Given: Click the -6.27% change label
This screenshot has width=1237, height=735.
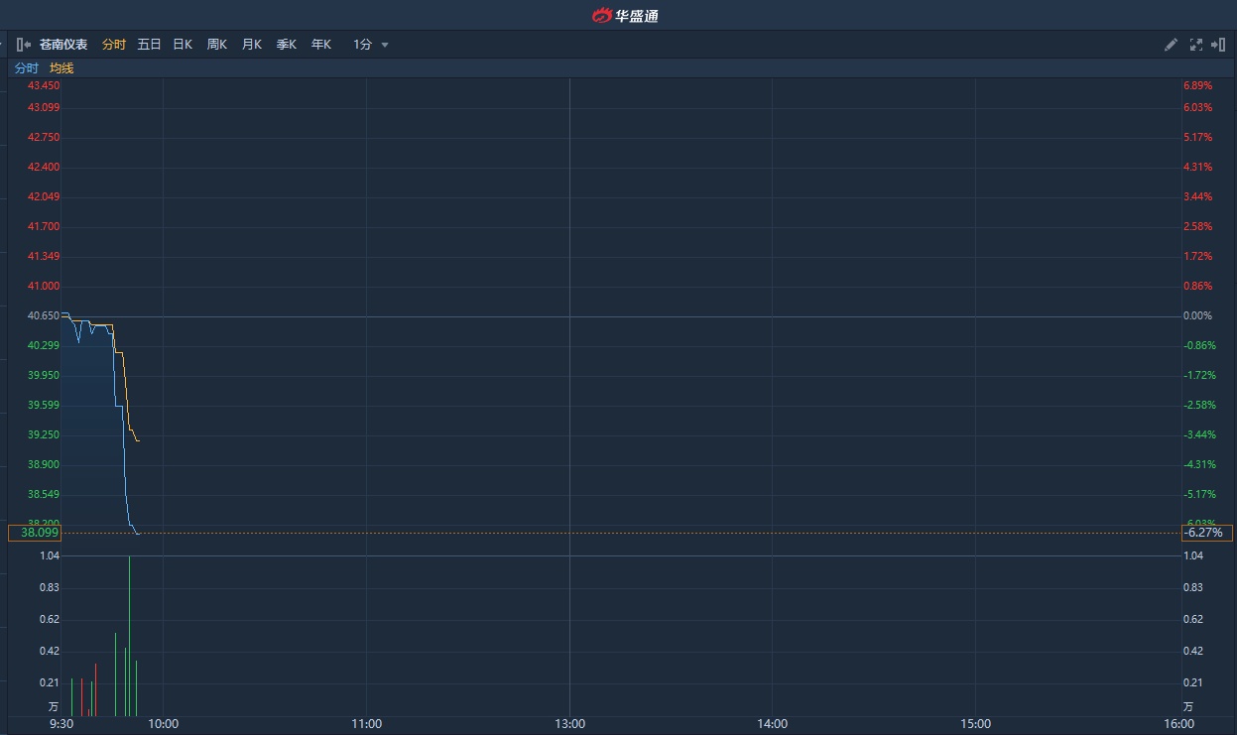Looking at the screenshot, I should point(1206,533).
